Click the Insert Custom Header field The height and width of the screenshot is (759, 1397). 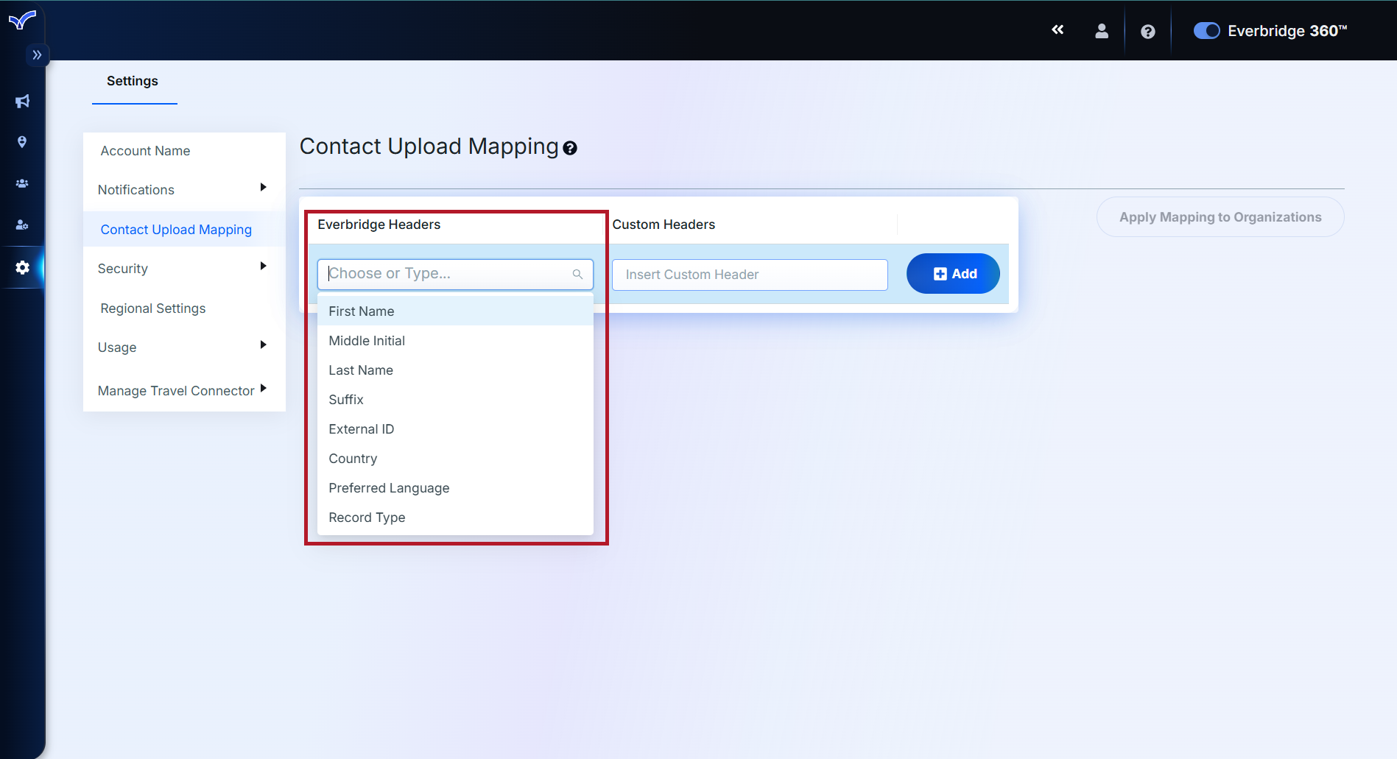click(749, 275)
